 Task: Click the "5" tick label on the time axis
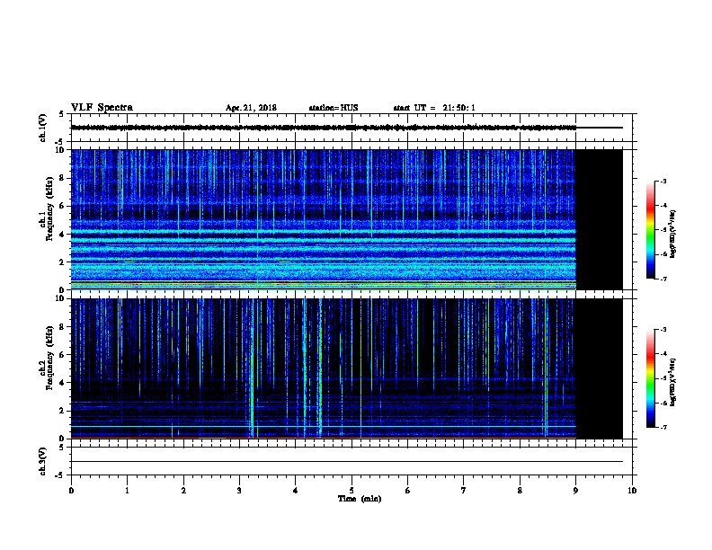352,491
